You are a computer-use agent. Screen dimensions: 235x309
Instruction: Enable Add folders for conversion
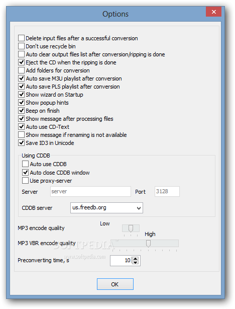[21, 70]
